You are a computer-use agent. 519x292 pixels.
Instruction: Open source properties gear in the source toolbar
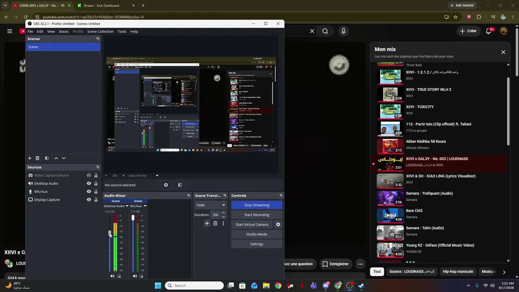click(x=166, y=185)
